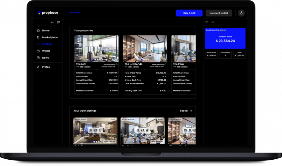Click the buy & sell button

189,13
